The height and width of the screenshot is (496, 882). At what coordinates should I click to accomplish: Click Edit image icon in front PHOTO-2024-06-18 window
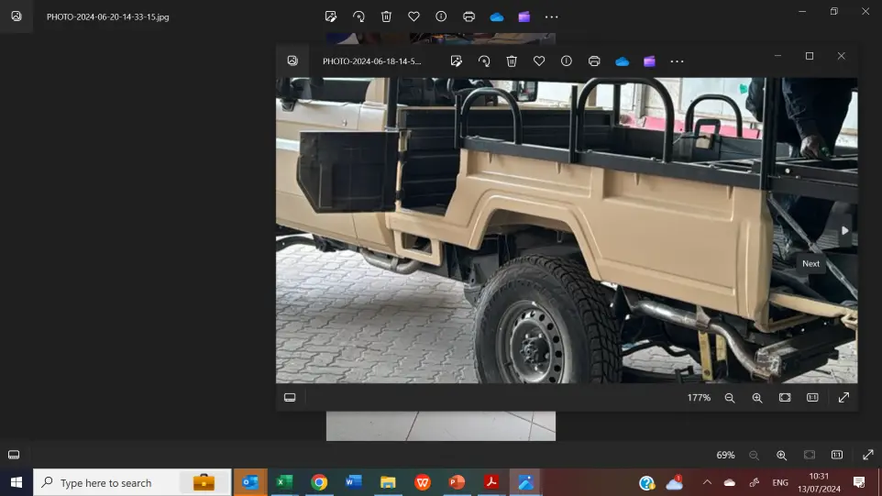(457, 61)
